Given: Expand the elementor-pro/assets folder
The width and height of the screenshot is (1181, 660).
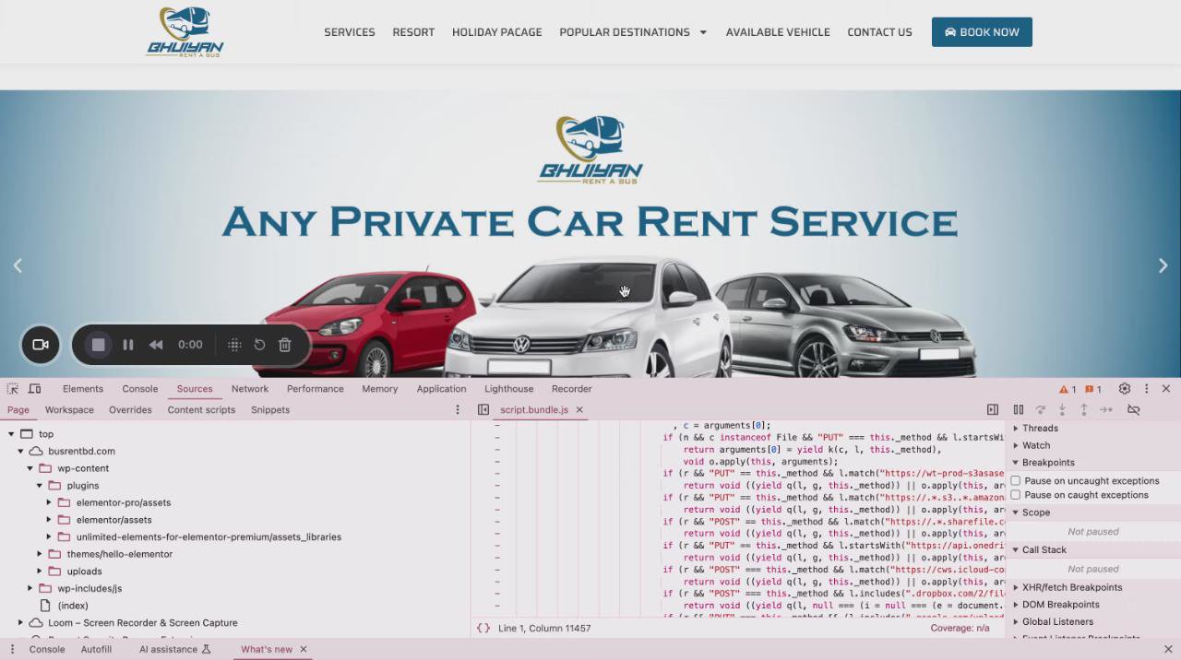Looking at the screenshot, I should [49, 503].
